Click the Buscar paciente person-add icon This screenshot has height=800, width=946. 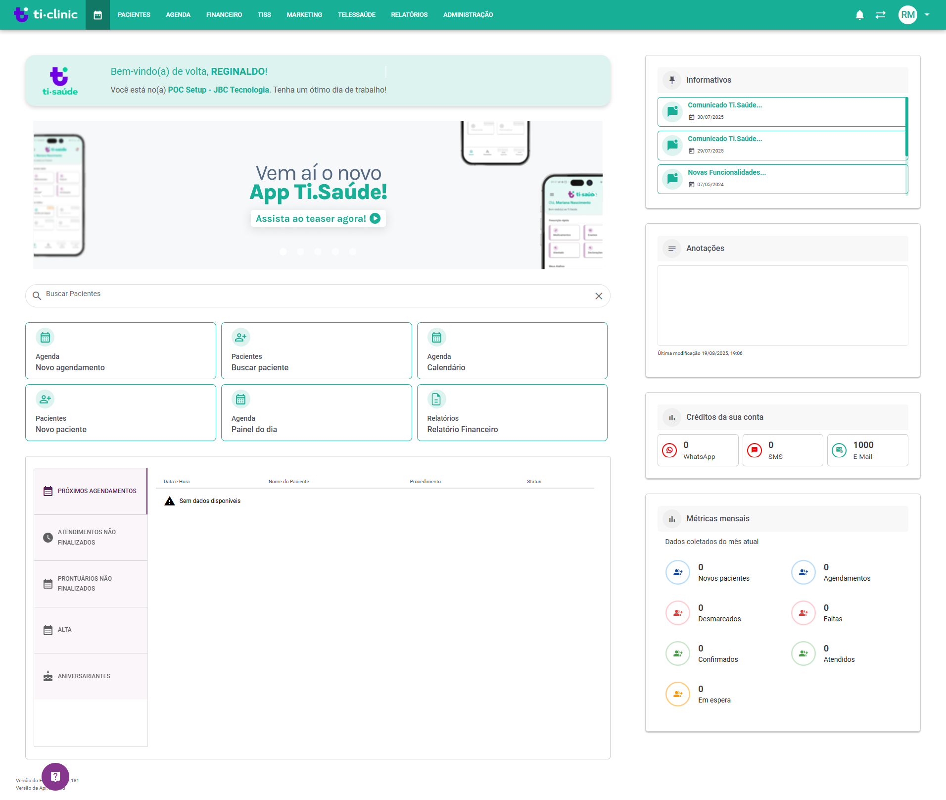241,337
